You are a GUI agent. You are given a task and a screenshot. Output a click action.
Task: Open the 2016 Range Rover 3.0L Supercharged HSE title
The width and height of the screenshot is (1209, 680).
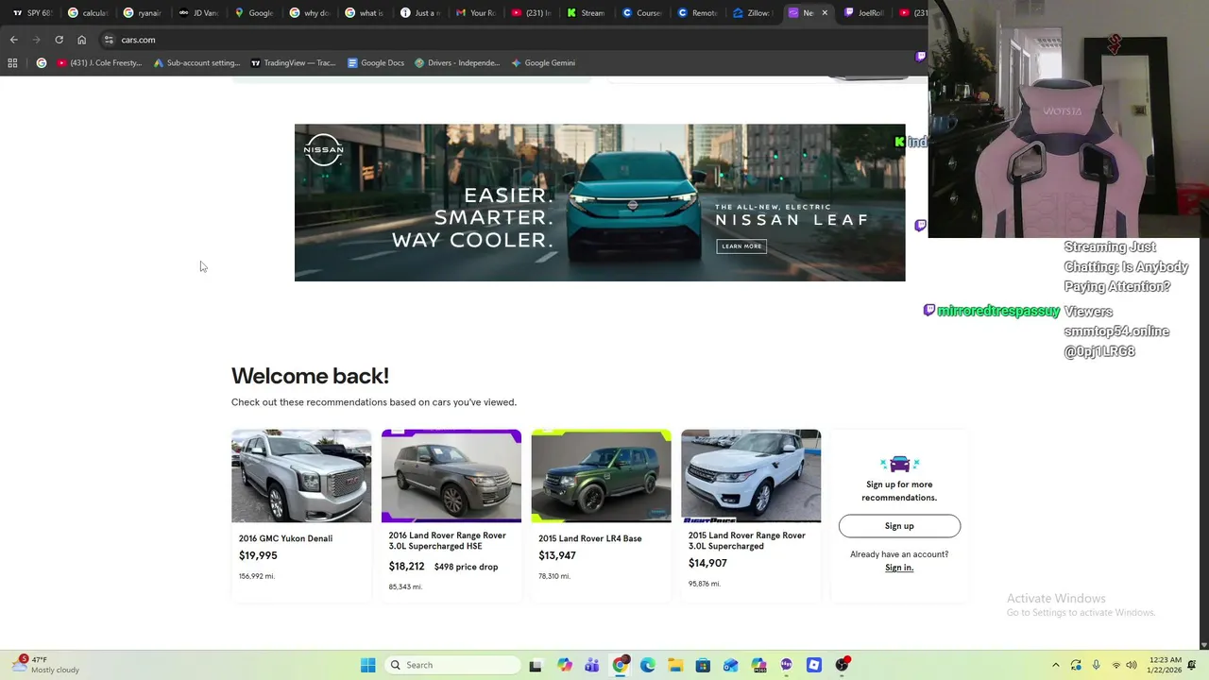[448, 541]
